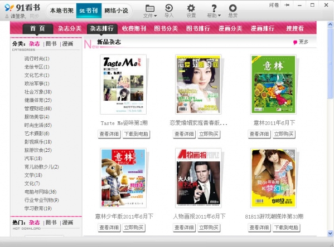Open 设置 gear icon

[x=191, y=8]
